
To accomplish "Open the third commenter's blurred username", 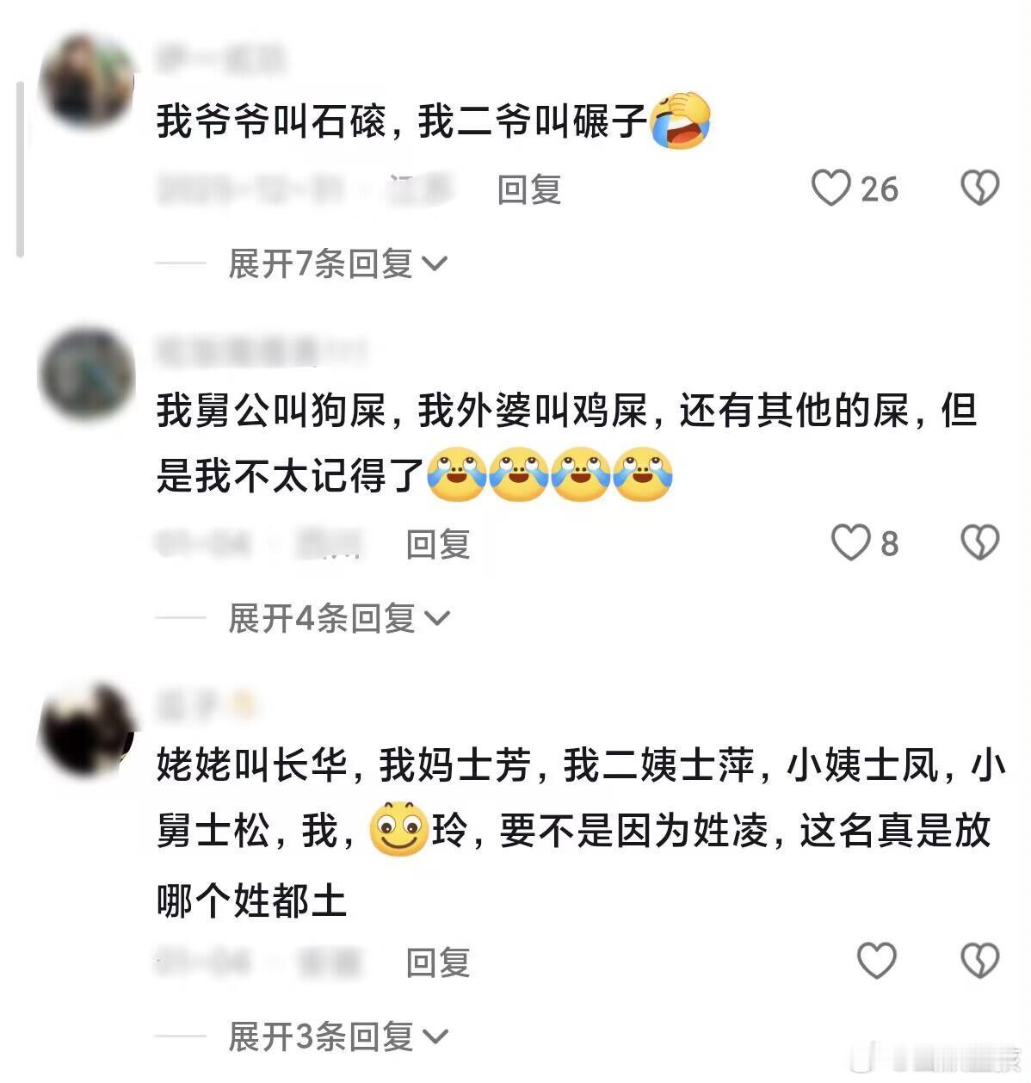I will coord(205,707).
